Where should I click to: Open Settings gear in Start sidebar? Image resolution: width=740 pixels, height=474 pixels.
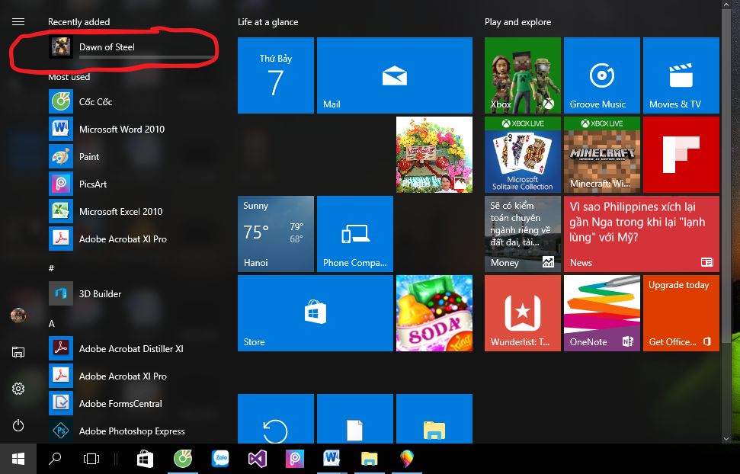click(18, 389)
